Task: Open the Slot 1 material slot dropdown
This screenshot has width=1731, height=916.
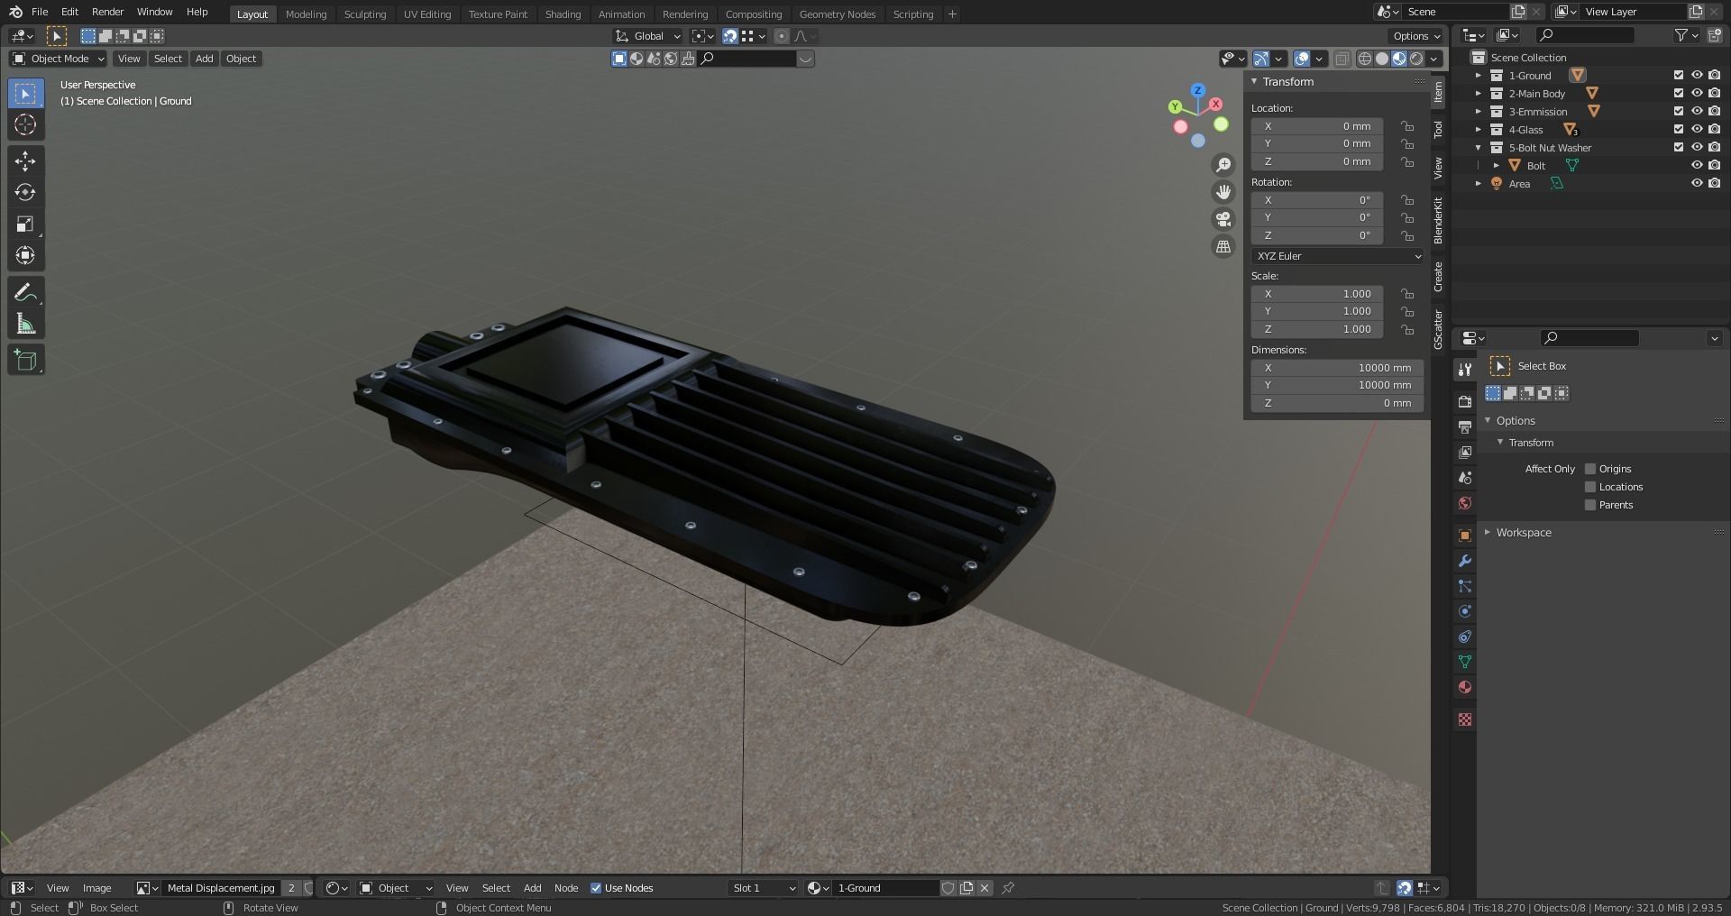Action: pos(764,888)
